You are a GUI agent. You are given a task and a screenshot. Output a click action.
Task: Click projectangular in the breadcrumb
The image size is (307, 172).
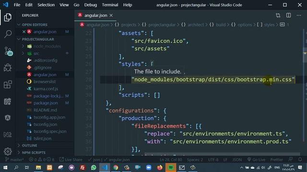(162, 25)
